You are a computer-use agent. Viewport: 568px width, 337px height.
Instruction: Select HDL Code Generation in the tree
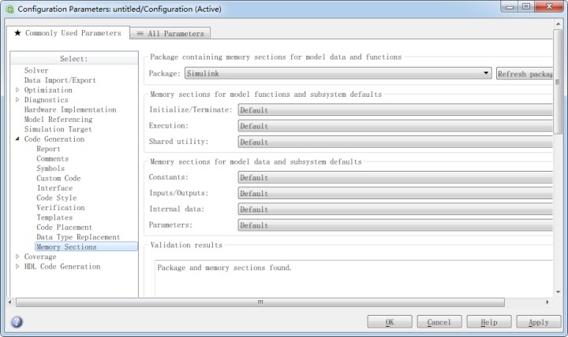(x=62, y=266)
